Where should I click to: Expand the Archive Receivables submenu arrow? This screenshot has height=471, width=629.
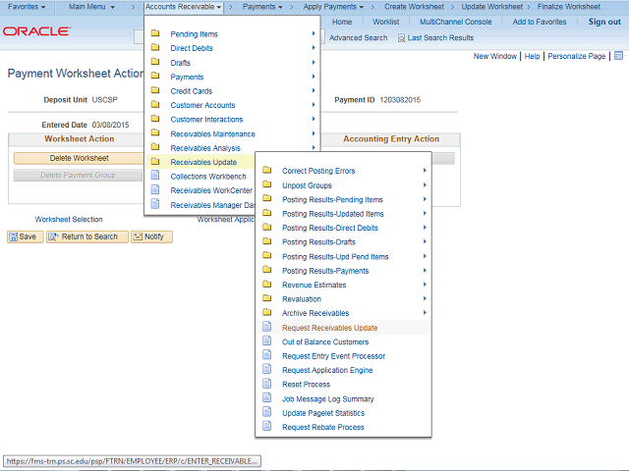point(425,313)
